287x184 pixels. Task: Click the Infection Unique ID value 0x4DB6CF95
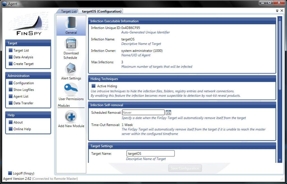[x=131, y=28]
